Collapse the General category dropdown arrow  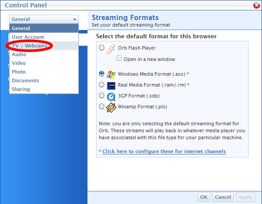(74, 20)
